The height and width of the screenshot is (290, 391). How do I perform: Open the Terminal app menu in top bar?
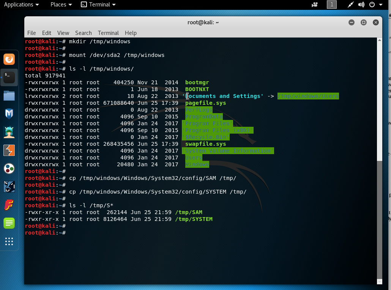pyautogui.click(x=99, y=5)
